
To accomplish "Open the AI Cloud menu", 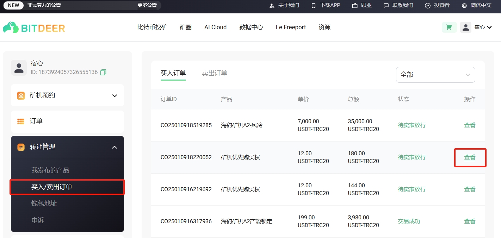I will tap(216, 27).
